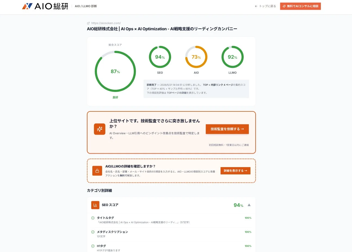Click 無料でAIコンサルに相談 button
Image resolution: width=352 pixels, height=252 pixels.
click(x=300, y=6)
